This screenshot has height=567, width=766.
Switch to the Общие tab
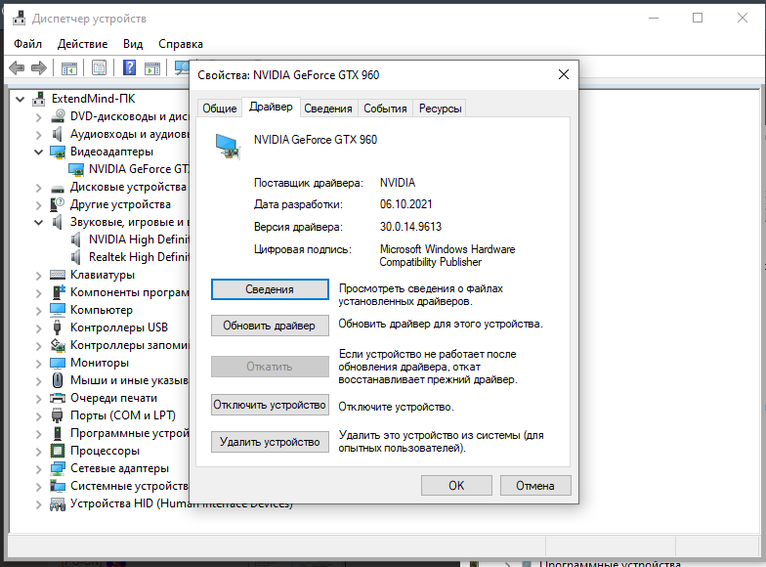tap(219, 109)
